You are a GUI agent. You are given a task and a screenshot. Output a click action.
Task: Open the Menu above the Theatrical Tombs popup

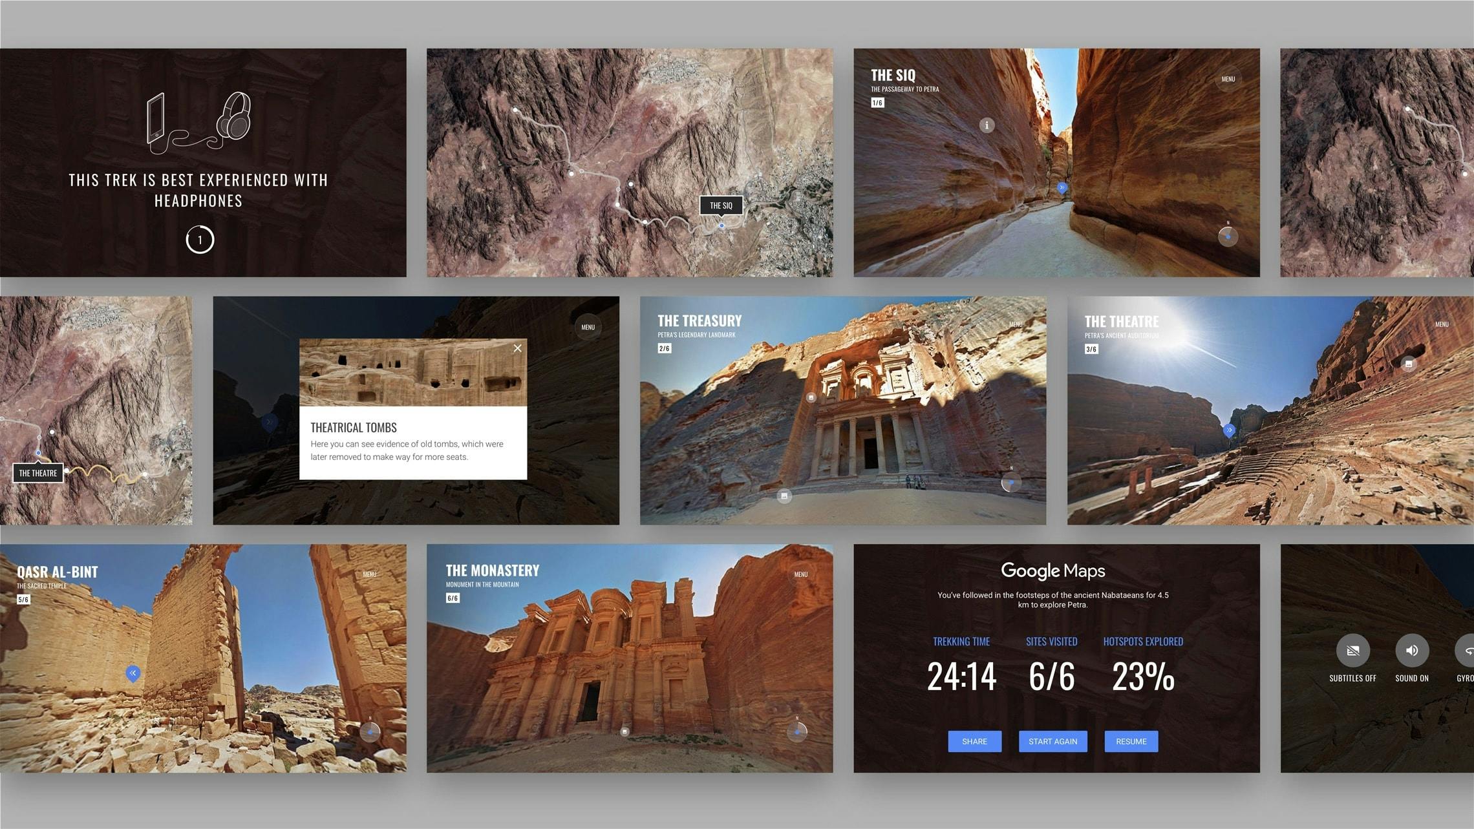[x=588, y=327]
